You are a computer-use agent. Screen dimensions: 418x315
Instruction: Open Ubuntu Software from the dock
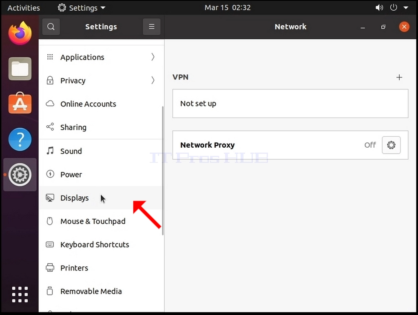(x=20, y=104)
